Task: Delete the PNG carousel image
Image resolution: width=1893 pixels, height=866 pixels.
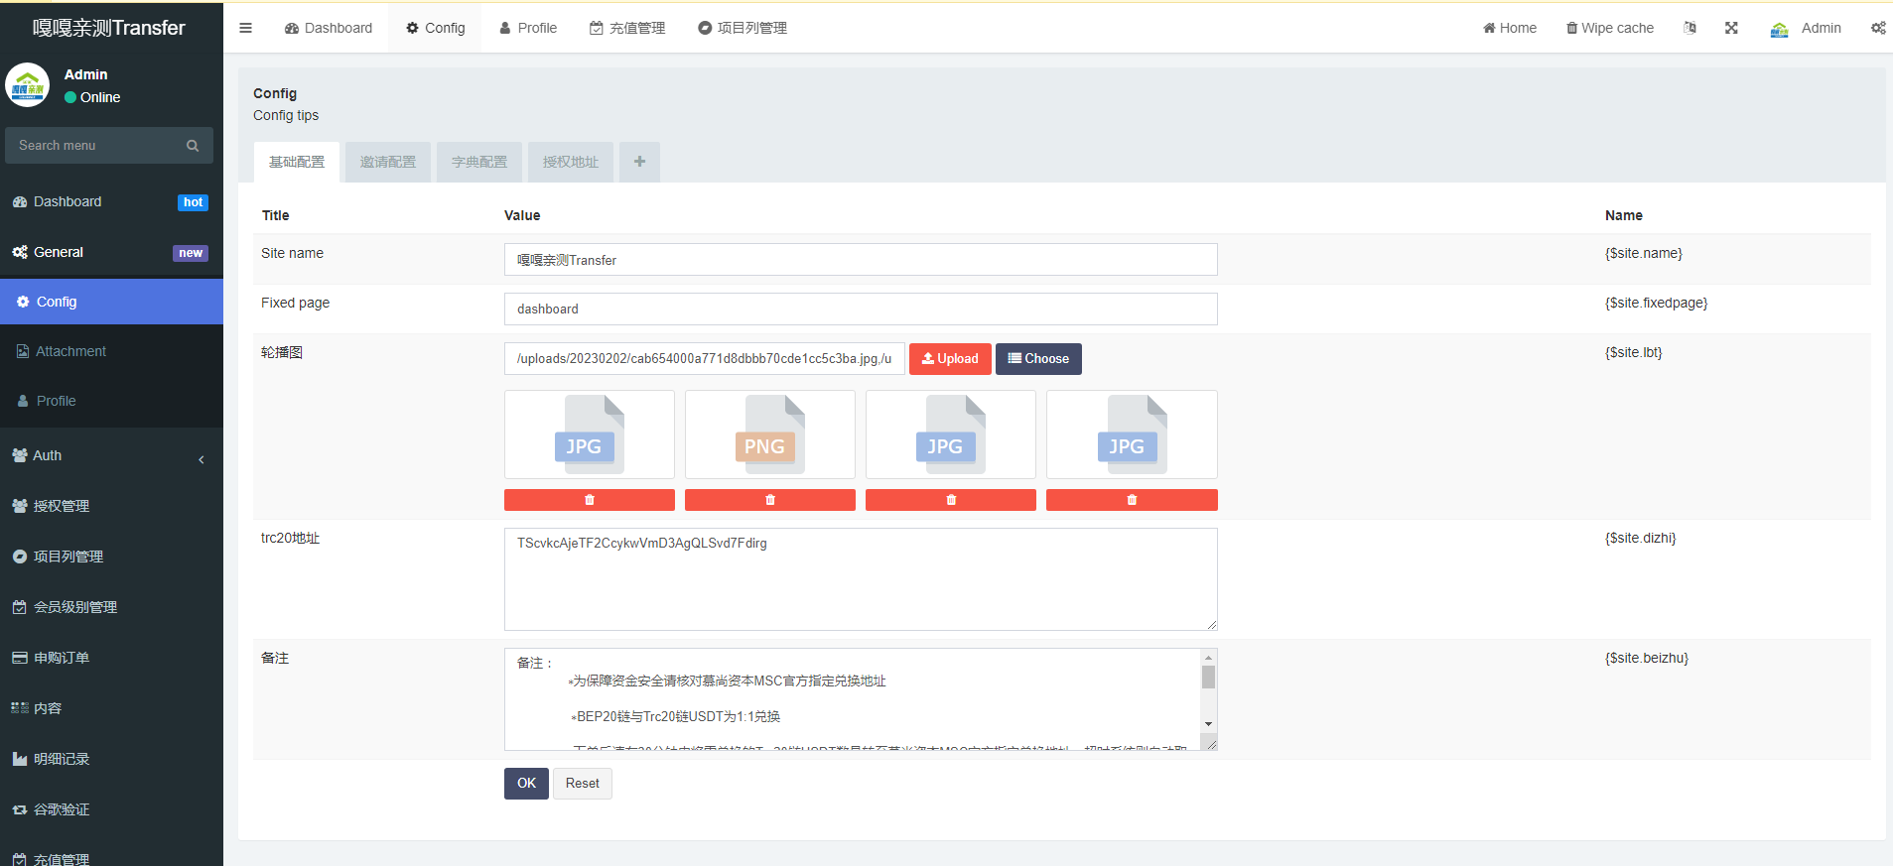Action: (769, 500)
